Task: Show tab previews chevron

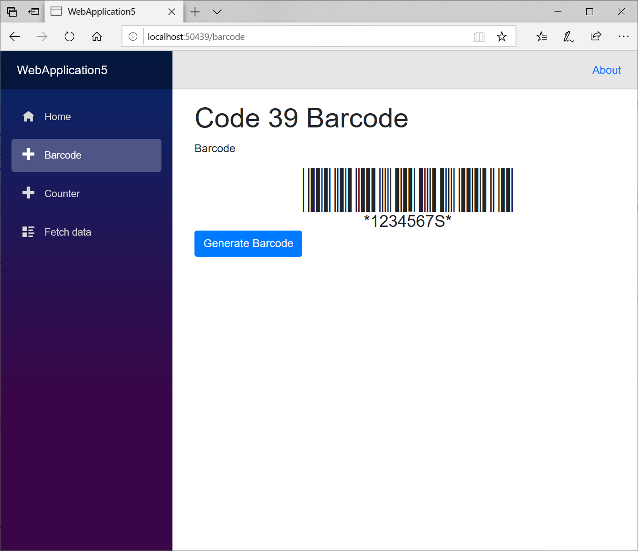Action: (x=217, y=12)
